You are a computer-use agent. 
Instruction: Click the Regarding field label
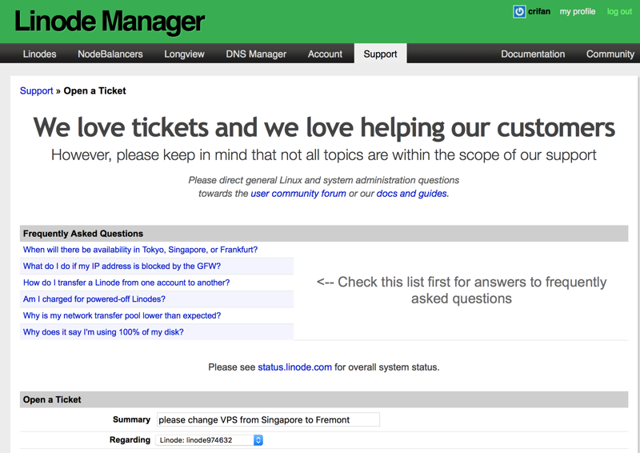(x=130, y=440)
